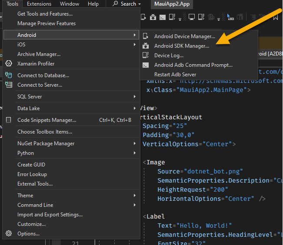Open NuGet Package Manager submenu
This screenshot has height=245, width=283.
click(71, 143)
